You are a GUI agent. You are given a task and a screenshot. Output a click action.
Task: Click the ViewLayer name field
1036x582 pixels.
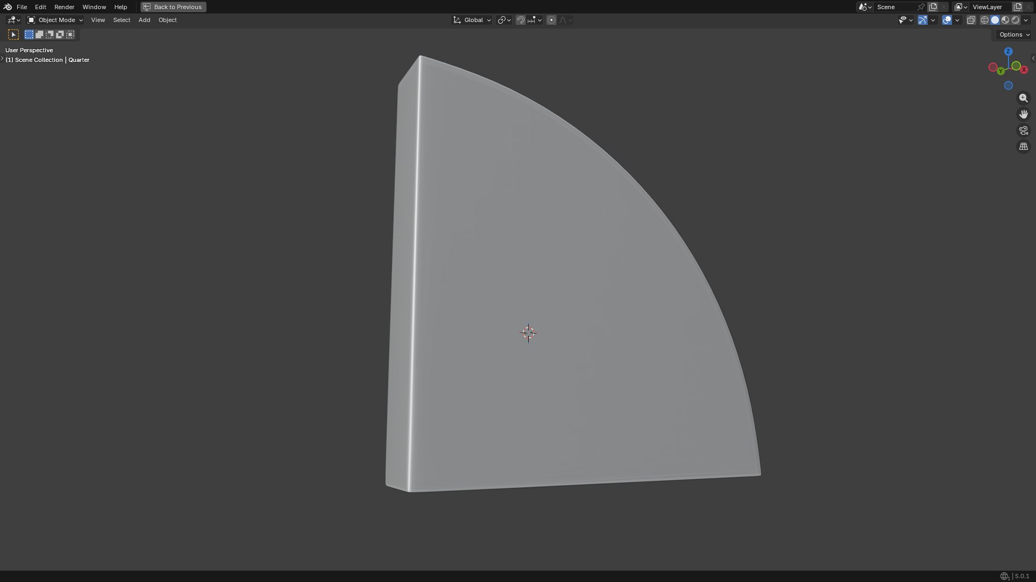pos(991,7)
